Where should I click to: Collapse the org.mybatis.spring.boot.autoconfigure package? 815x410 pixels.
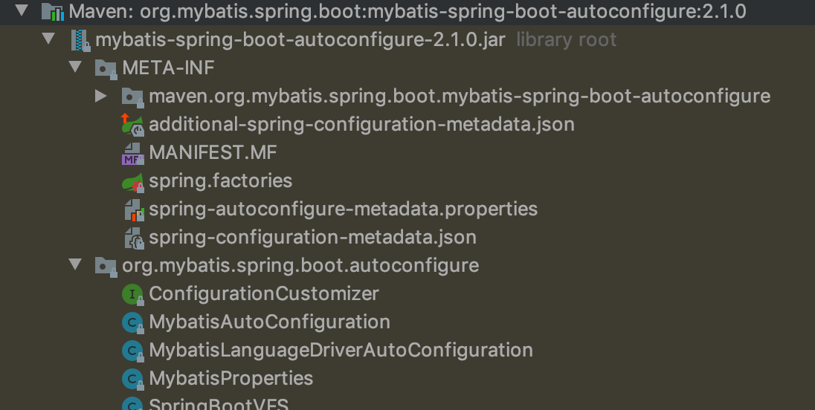point(75,264)
